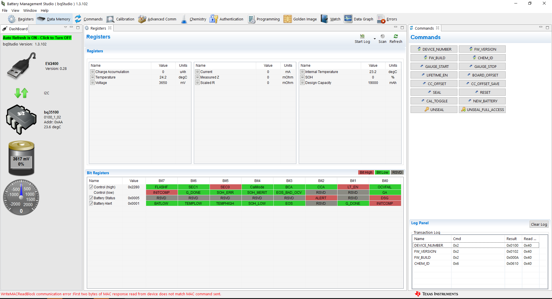Click the RSVD legend swatch

[x=397, y=172]
